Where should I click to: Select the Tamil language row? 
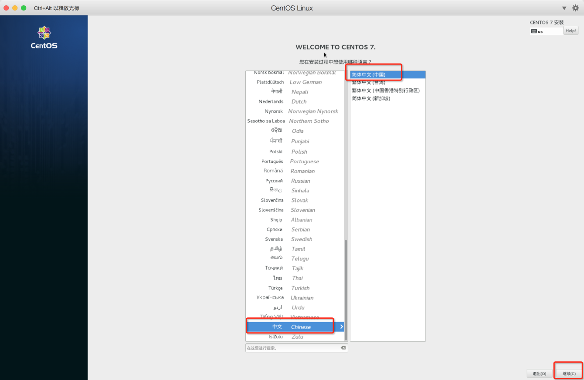[295, 249]
